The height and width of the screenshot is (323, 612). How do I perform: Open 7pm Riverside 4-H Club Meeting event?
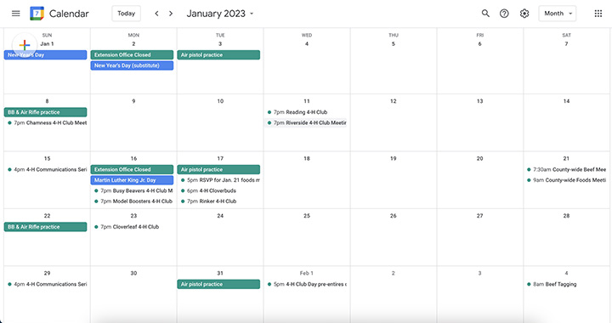coord(306,123)
